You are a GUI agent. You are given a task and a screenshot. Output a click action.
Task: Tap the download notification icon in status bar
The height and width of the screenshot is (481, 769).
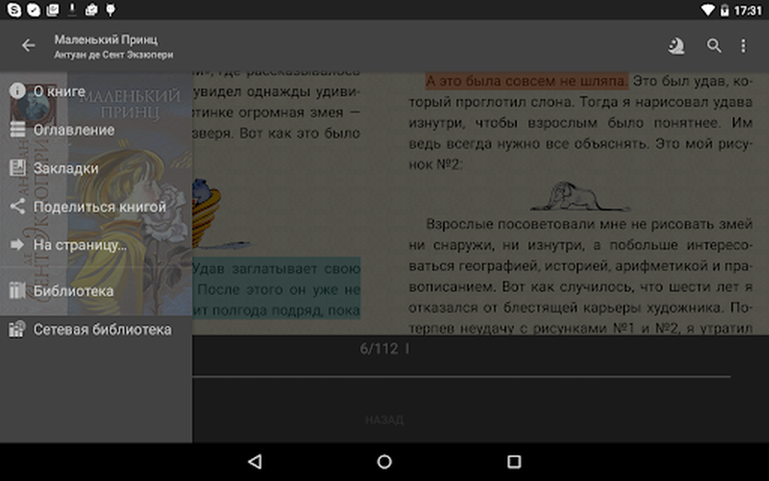72,9
